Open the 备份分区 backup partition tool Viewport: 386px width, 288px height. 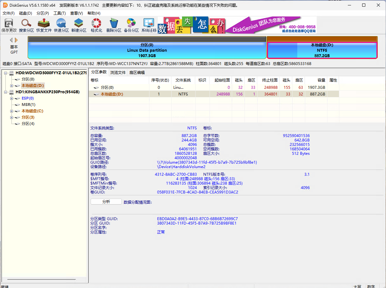pyautogui.click(x=131, y=25)
